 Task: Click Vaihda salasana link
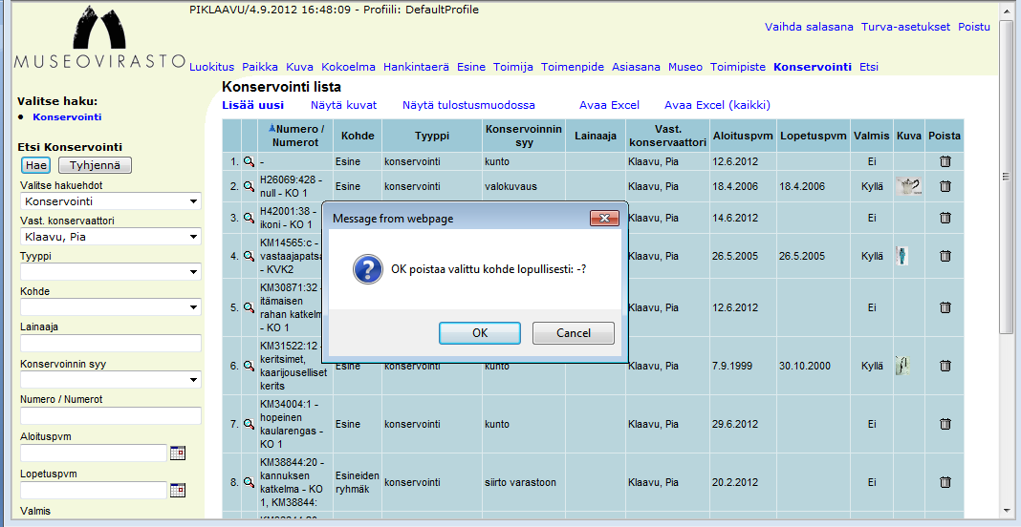coord(809,27)
